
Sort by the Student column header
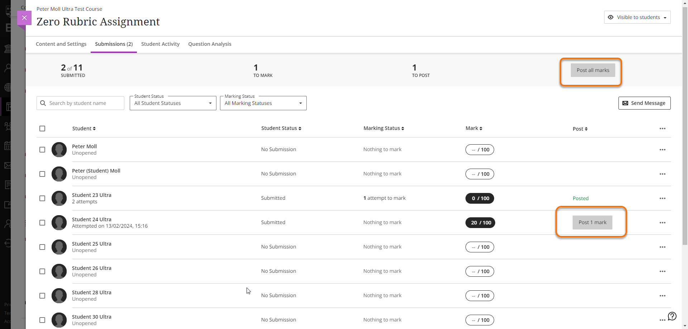84,129
